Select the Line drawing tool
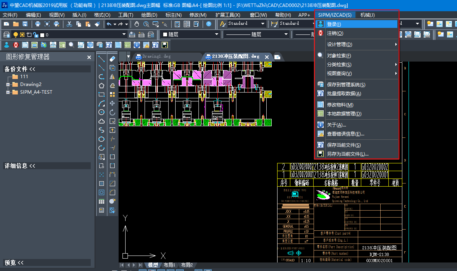The image size is (457, 271). click(102, 59)
